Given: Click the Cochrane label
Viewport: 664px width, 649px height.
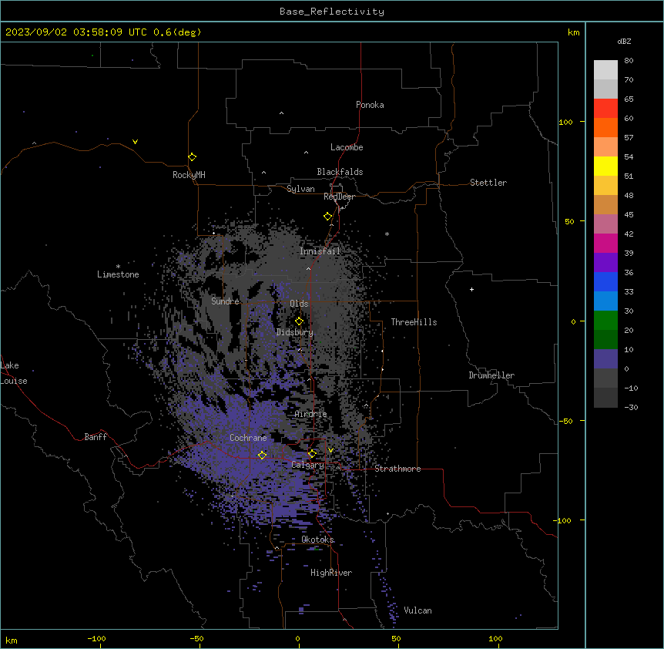Looking at the screenshot, I should click(248, 438).
